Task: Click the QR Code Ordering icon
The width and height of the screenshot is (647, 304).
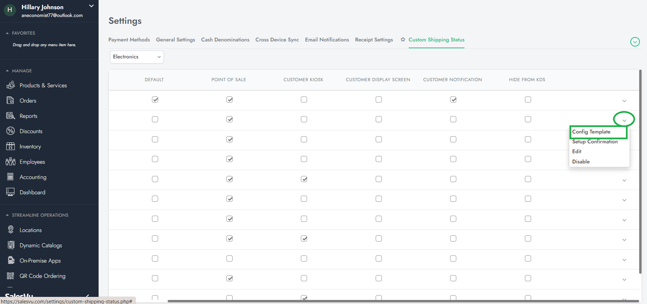Action: tap(11, 276)
